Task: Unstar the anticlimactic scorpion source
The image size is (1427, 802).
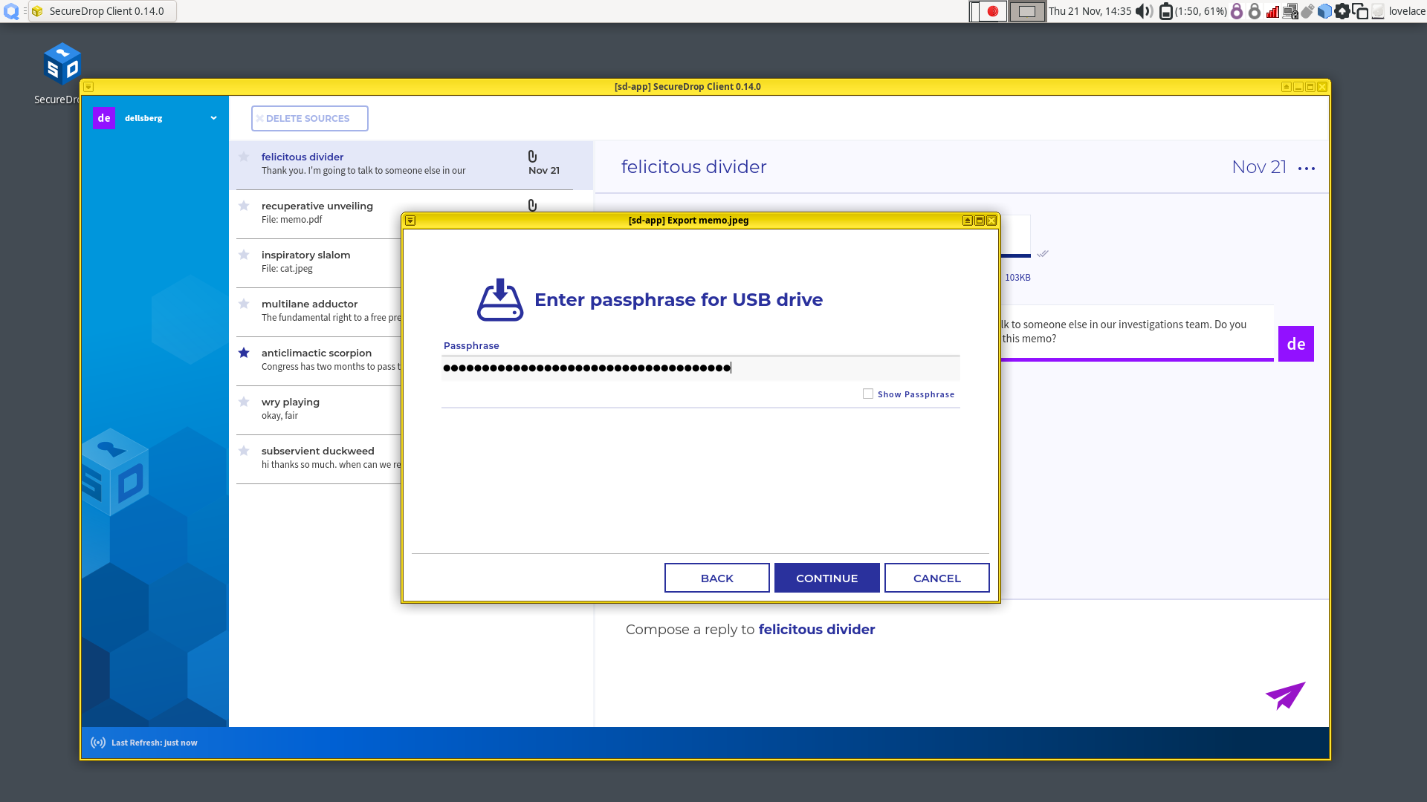Action: pyautogui.click(x=244, y=353)
